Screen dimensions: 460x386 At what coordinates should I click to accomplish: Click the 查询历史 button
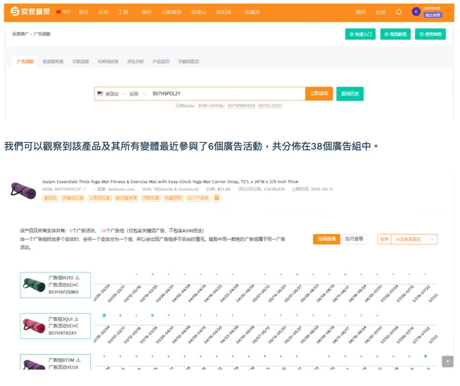(350, 94)
